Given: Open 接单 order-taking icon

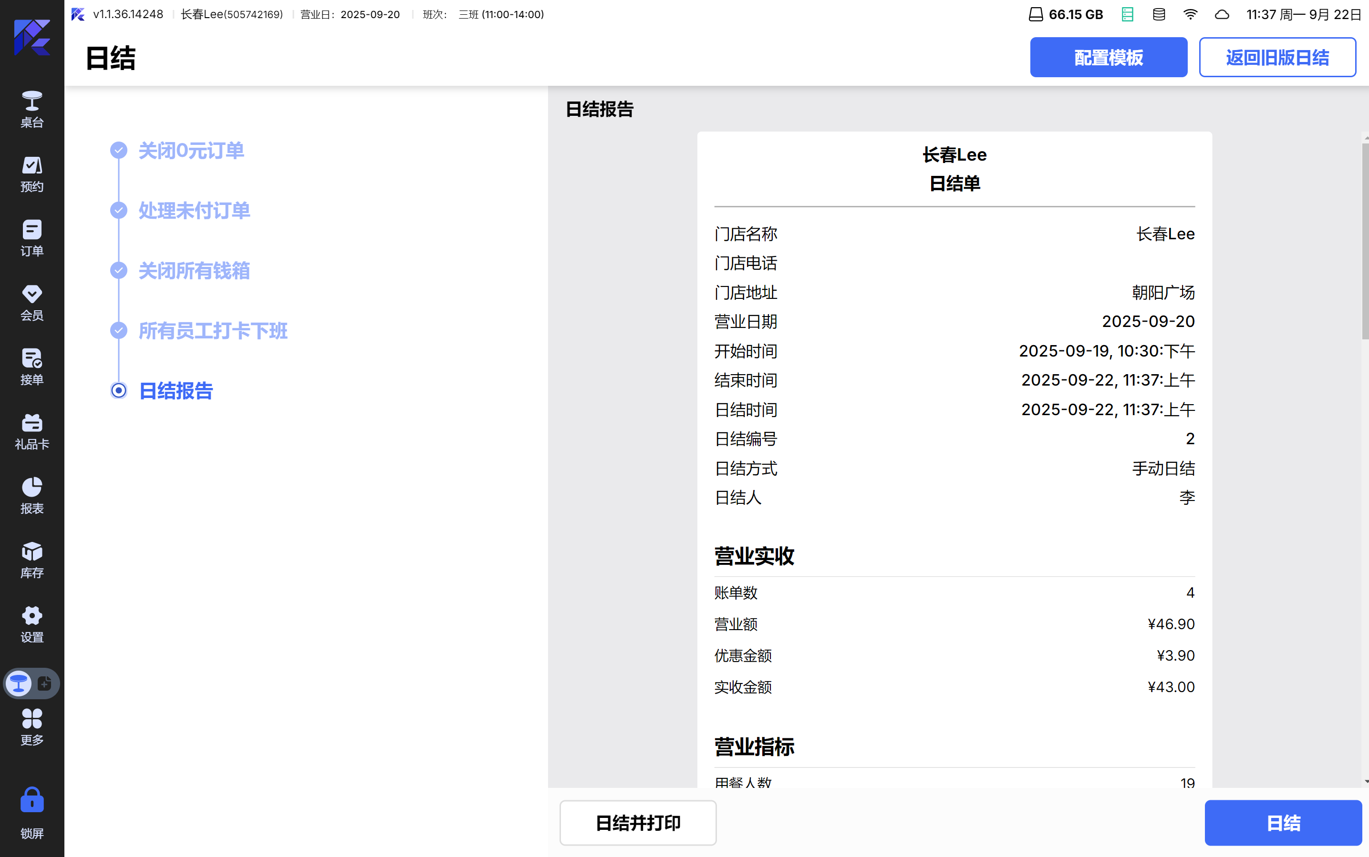Looking at the screenshot, I should coord(32,366).
